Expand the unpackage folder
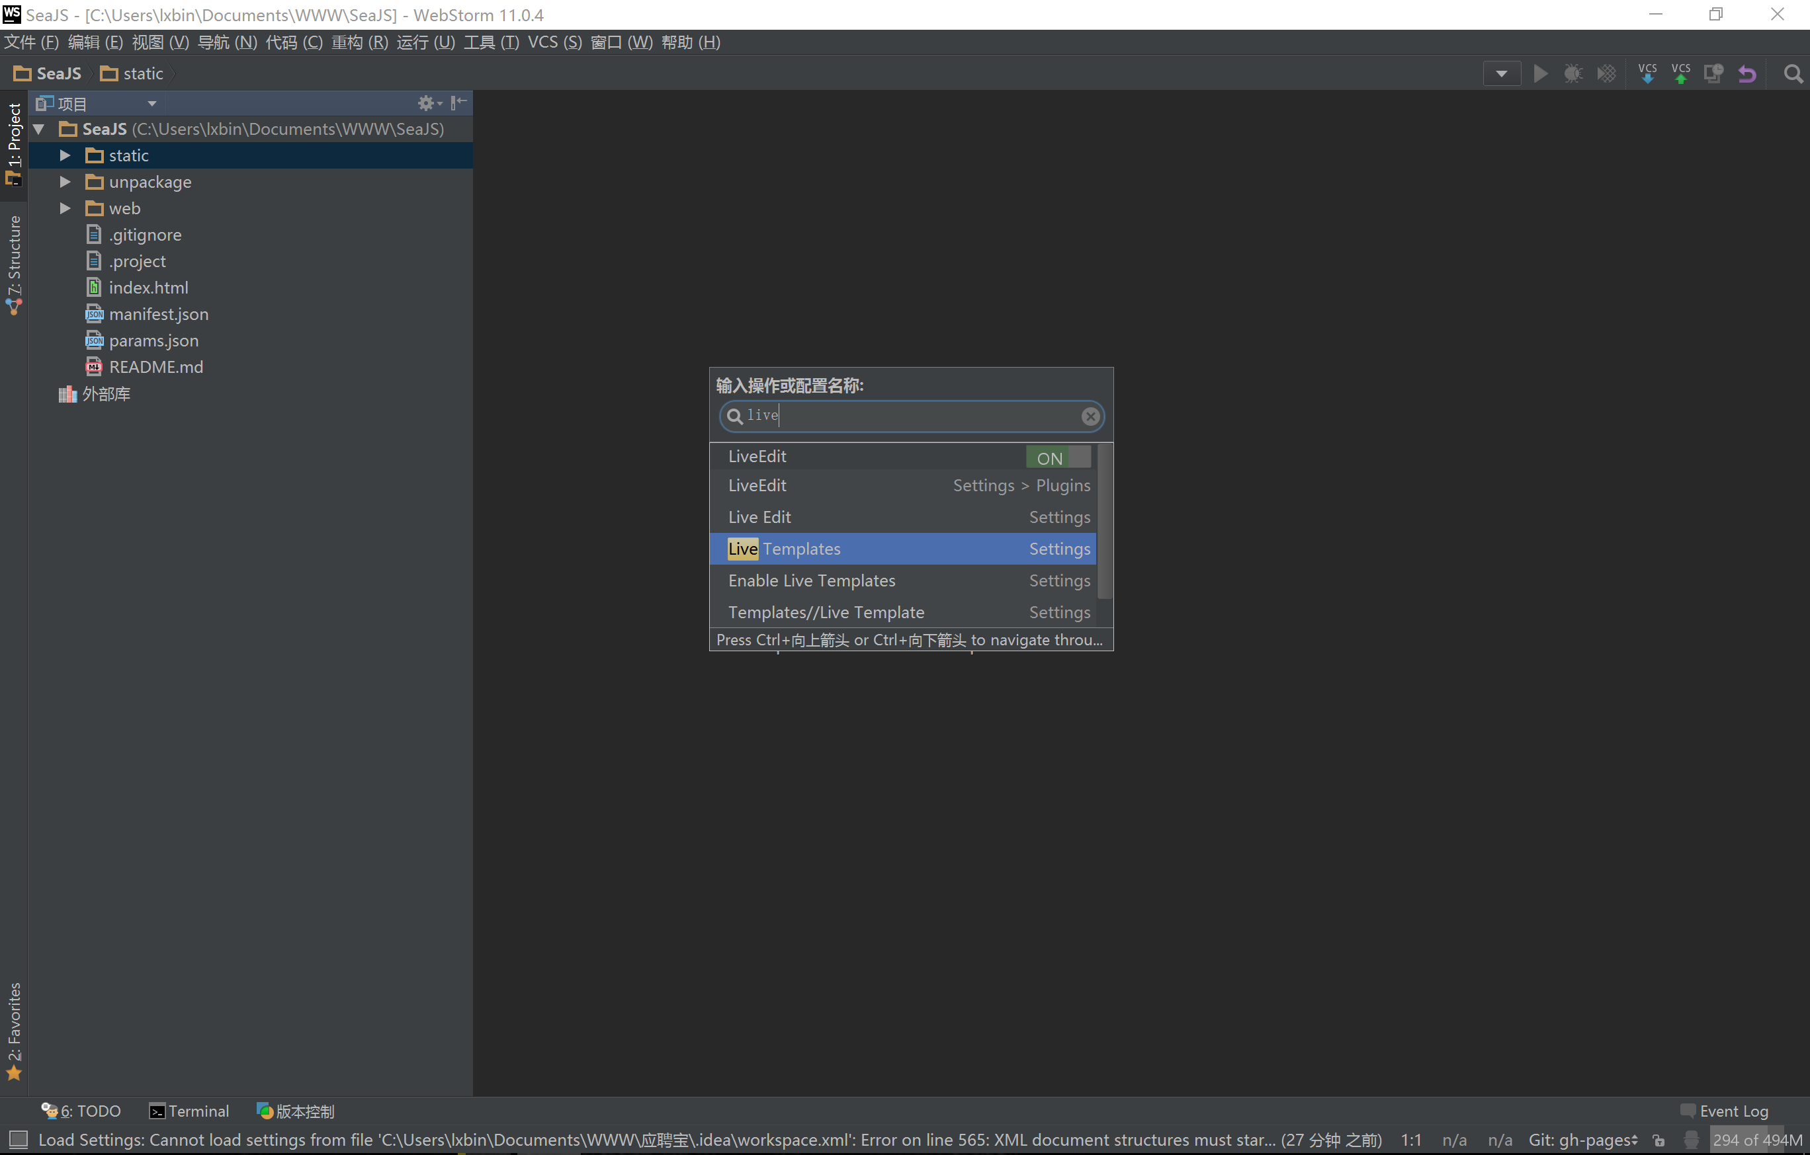Screen dimensions: 1810x1155 pyautogui.click(x=65, y=182)
